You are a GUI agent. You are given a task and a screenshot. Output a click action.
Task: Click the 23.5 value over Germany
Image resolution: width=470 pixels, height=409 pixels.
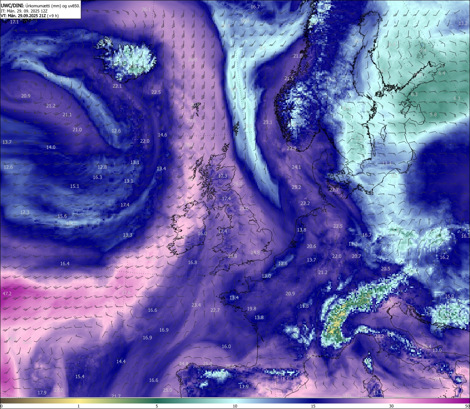(338, 226)
